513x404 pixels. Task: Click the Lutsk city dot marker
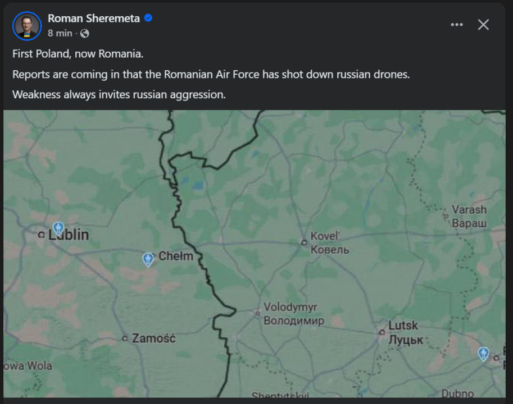click(382, 332)
